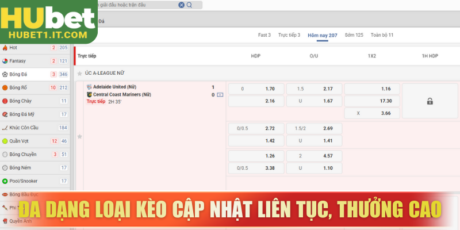Bet under at odds 1.10

(x=314, y=168)
